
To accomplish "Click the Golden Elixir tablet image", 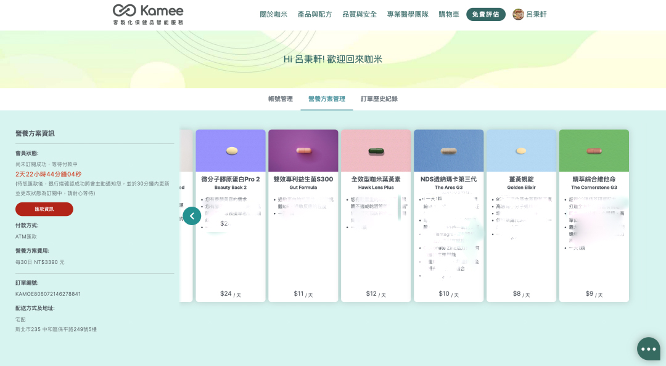I will [x=521, y=150].
